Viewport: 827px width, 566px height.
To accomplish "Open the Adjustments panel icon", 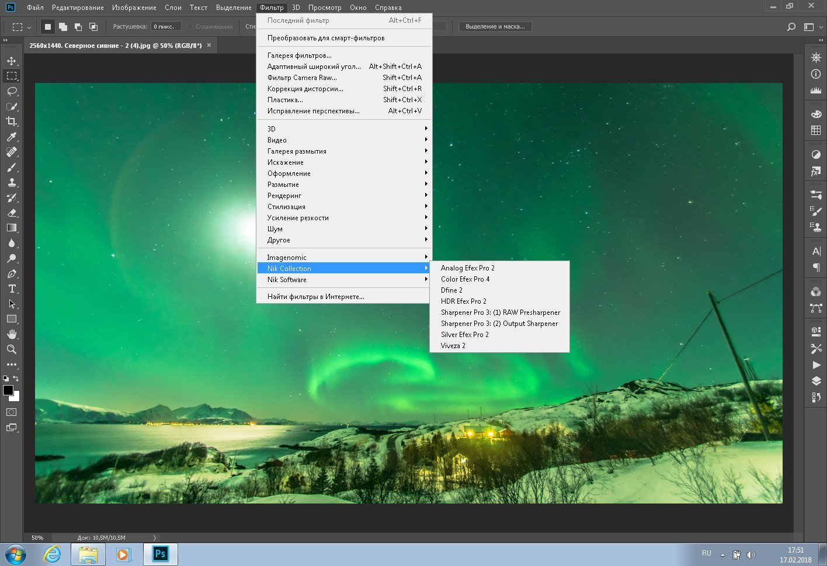I will coord(816,155).
